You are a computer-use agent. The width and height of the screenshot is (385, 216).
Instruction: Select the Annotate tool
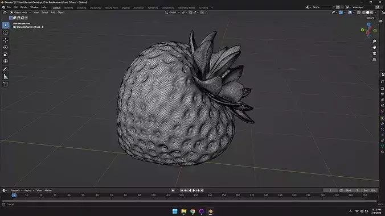tap(6, 69)
